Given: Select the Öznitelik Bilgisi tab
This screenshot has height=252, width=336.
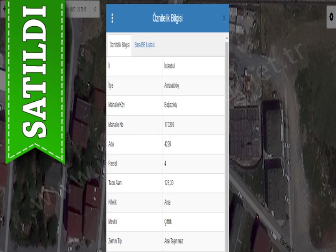Looking at the screenshot, I should pos(120,45).
